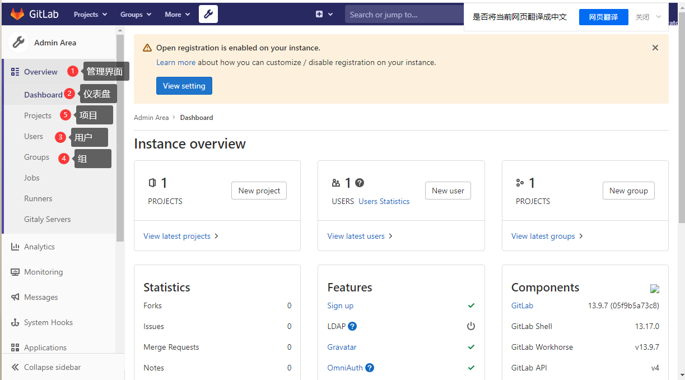Dismiss the open registration alert

(655, 48)
